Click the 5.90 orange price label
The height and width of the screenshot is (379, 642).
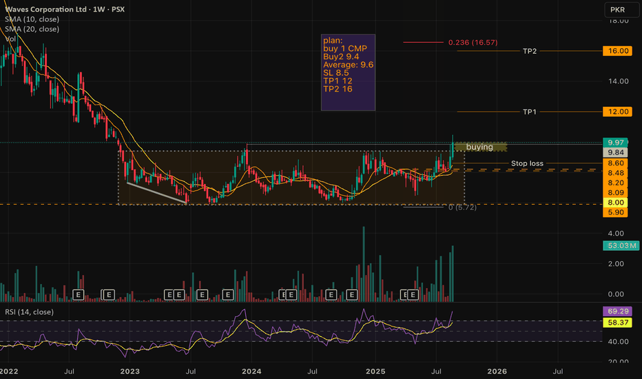pyautogui.click(x=615, y=212)
